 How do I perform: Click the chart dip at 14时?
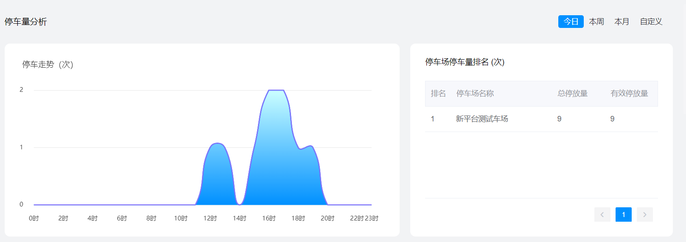[x=240, y=204]
